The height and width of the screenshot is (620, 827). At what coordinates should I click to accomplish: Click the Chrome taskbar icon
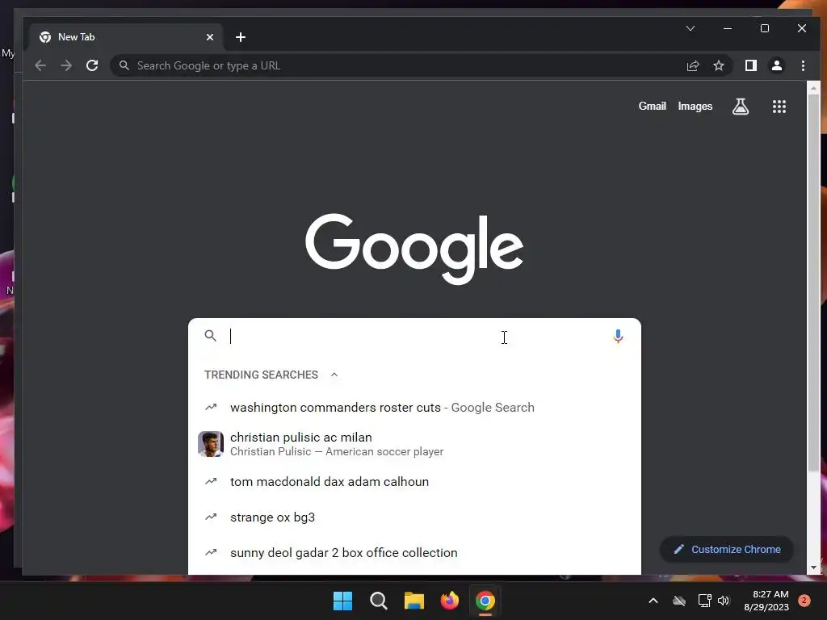tap(485, 601)
